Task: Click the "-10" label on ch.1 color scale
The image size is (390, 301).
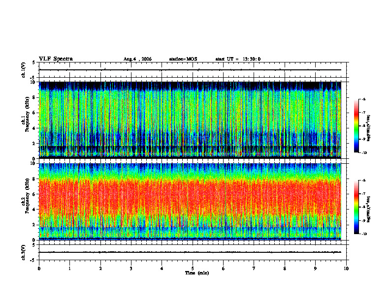Action: 364,153
